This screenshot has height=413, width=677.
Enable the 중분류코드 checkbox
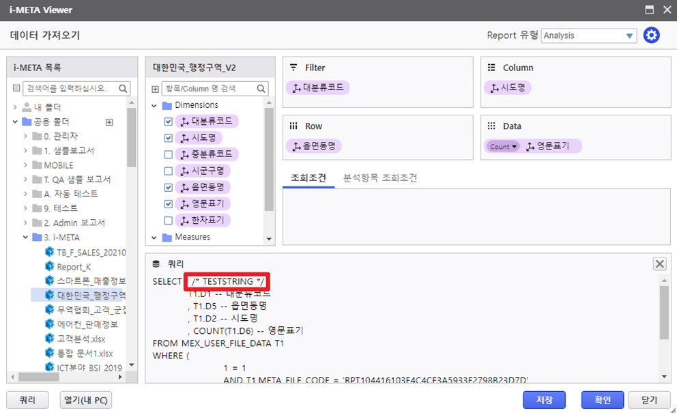pyautogui.click(x=168, y=154)
